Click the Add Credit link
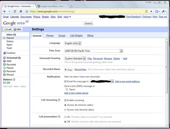This screenshot has width=170, height=129. (x=8, y=86)
